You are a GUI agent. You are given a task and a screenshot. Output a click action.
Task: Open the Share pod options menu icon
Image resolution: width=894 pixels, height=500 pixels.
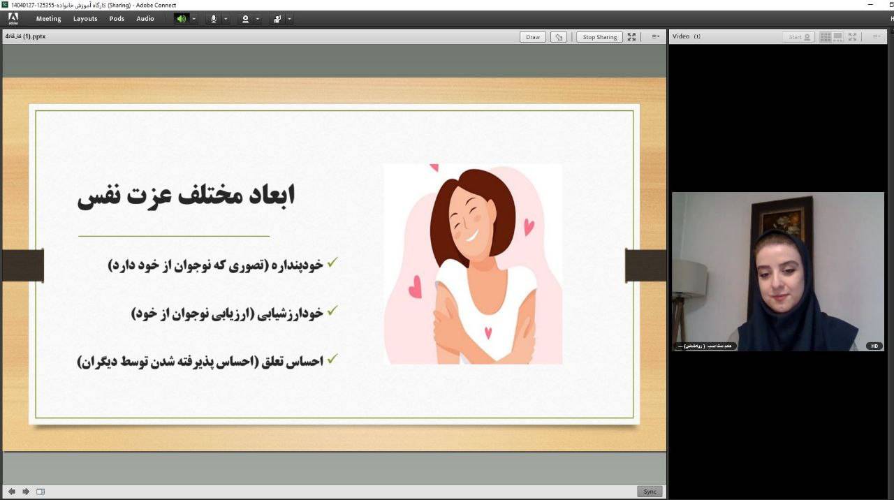655,37
